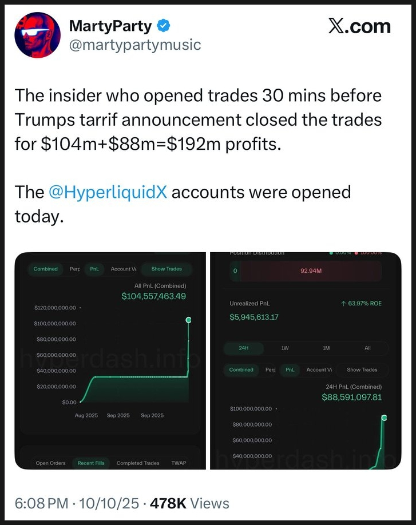Switch to the Open Orders tab
This screenshot has width=416, height=525.
coord(50,463)
